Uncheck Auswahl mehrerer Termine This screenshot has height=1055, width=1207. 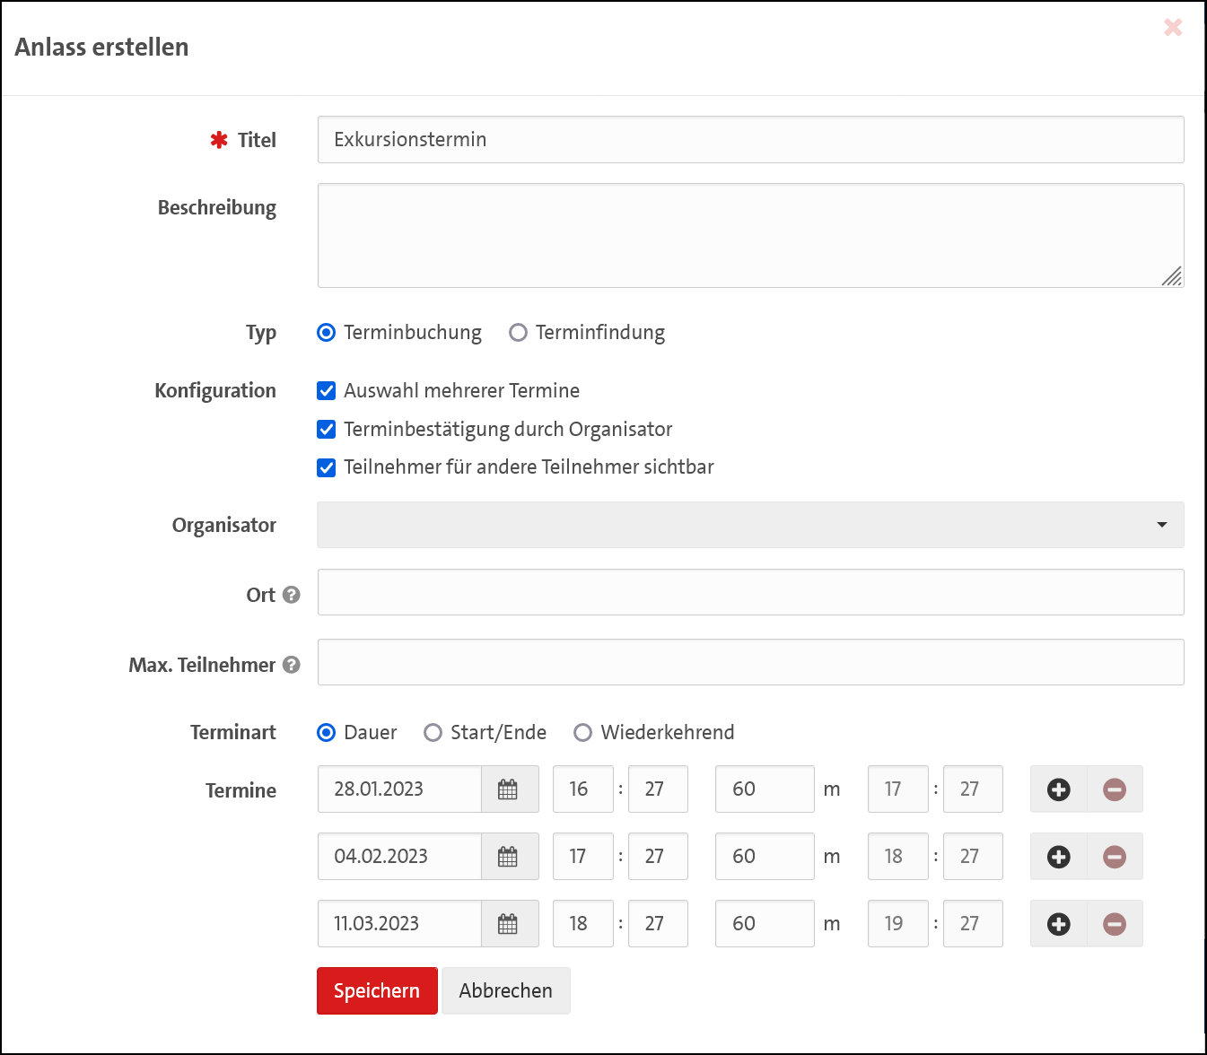pyautogui.click(x=327, y=391)
